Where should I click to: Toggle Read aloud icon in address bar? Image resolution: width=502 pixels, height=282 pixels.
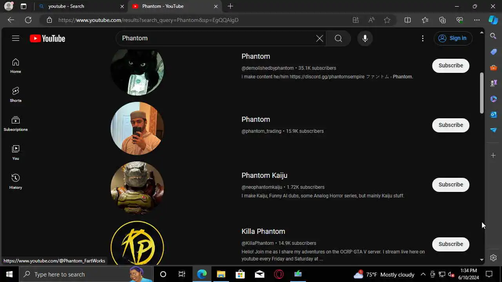371,20
